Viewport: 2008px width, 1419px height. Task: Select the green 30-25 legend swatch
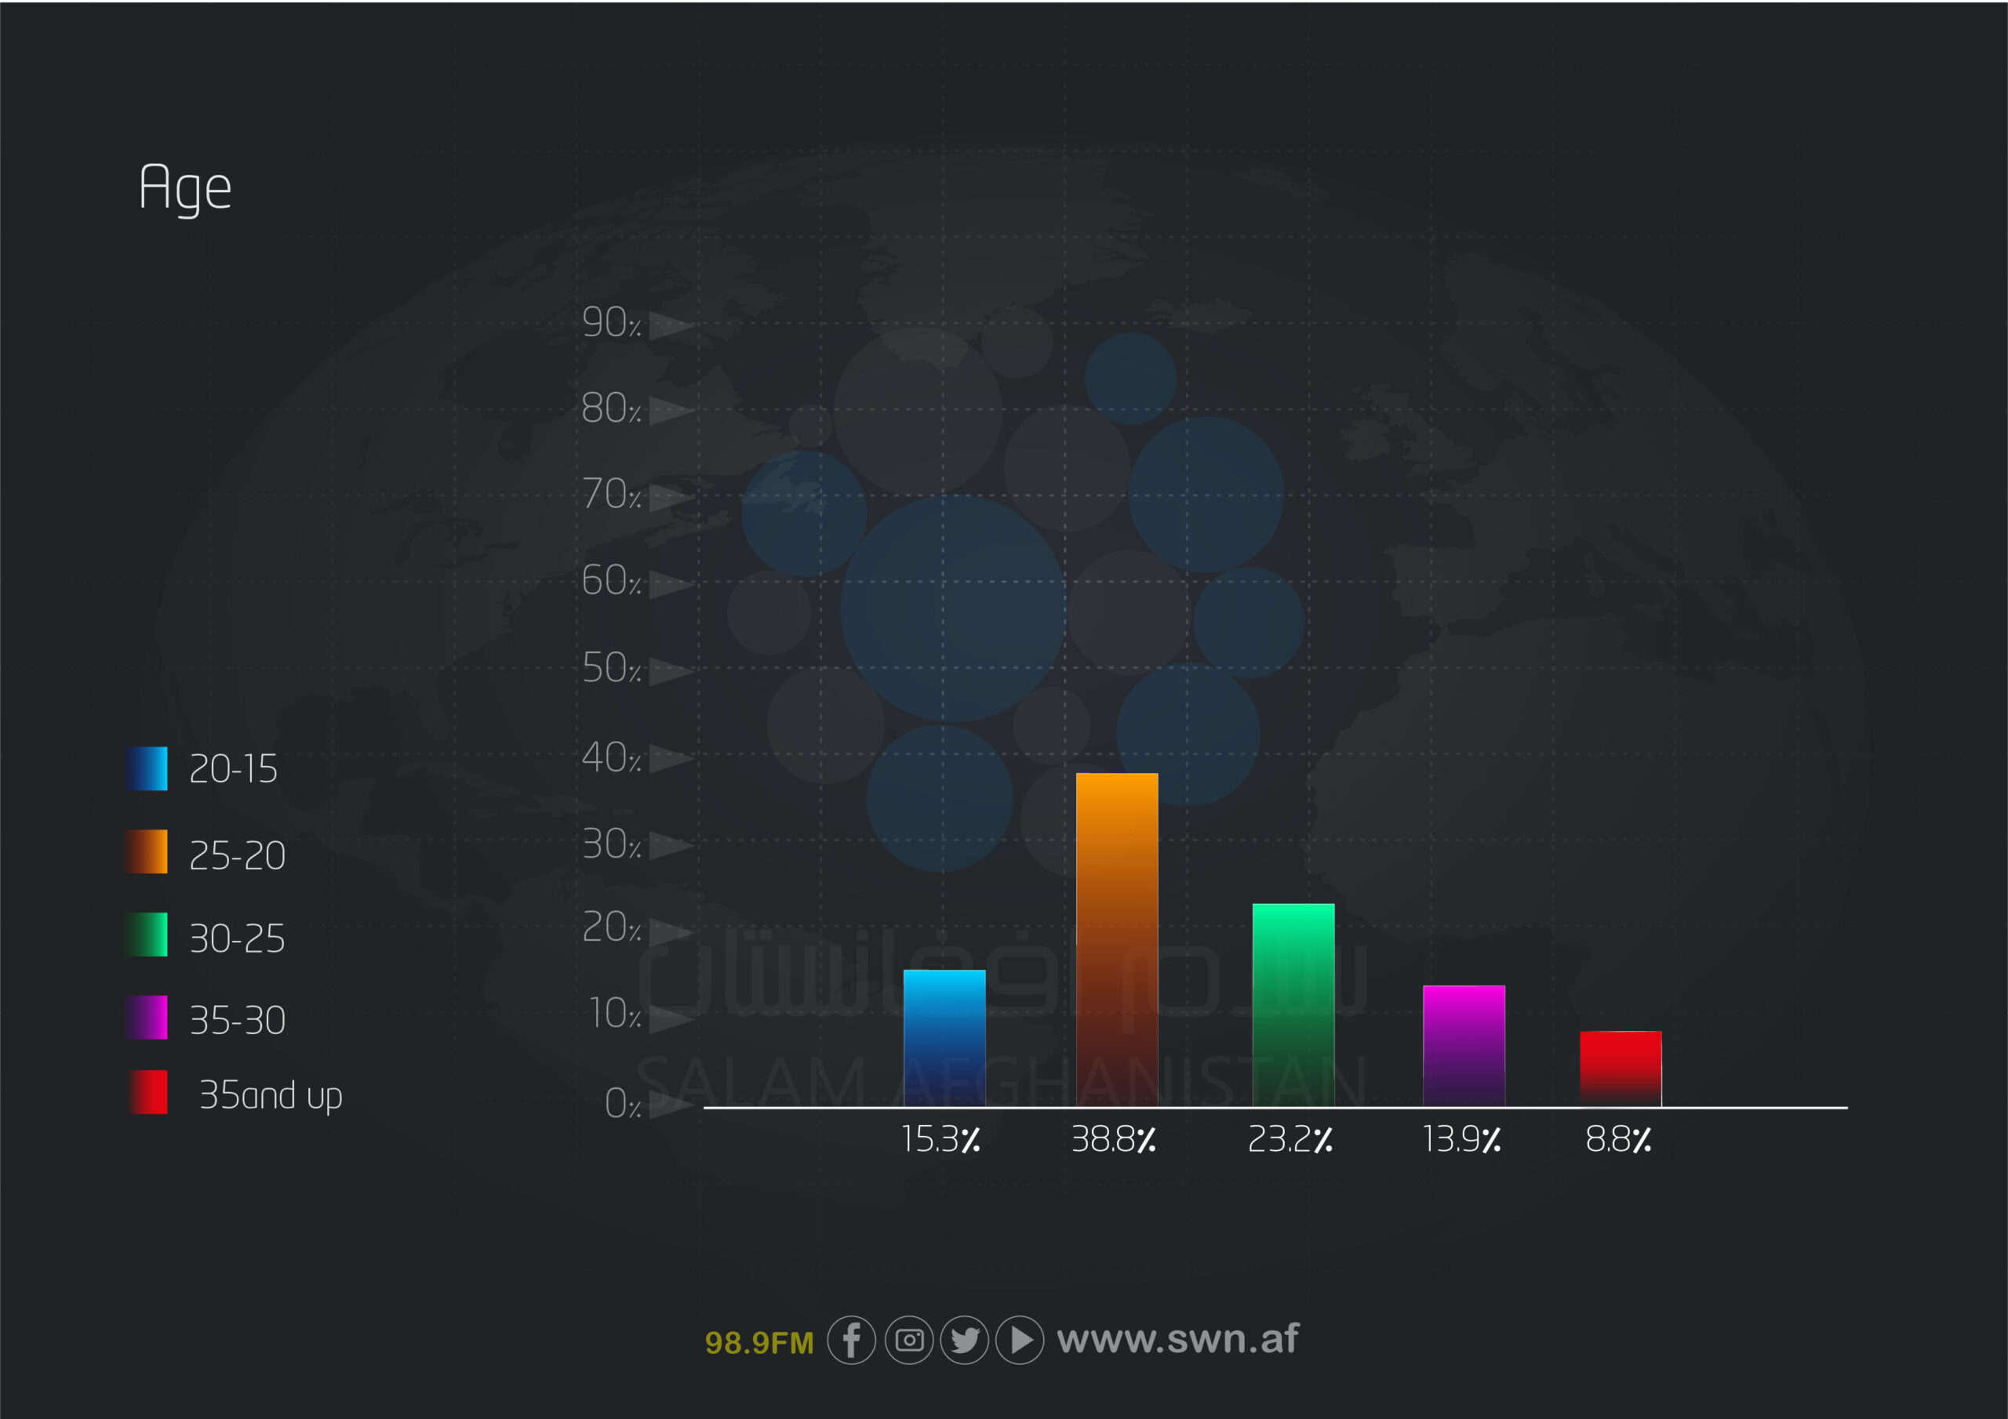coord(147,935)
